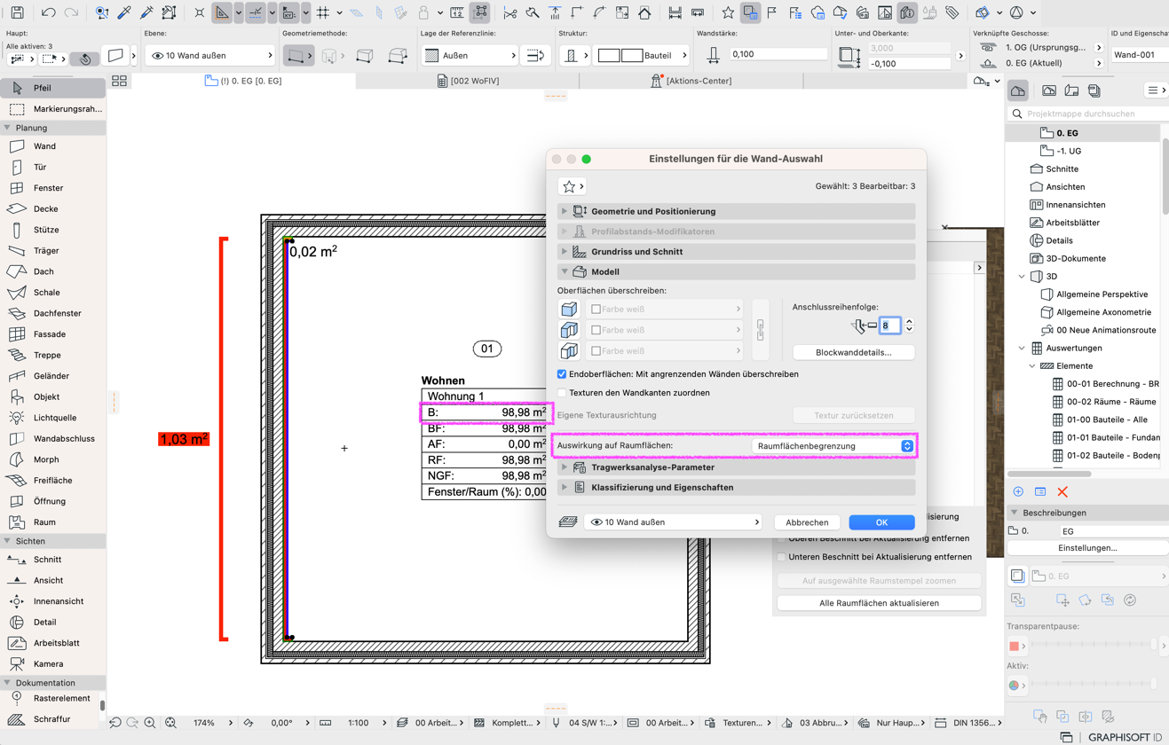This screenshot has width=1169, height=745.
Task: Click the Anschlussreihenfolge value field
Action: 889,325
